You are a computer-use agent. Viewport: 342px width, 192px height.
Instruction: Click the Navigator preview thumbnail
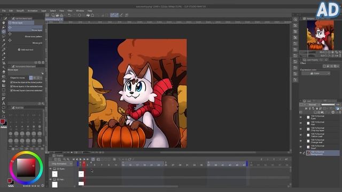[x=320, y=35]
